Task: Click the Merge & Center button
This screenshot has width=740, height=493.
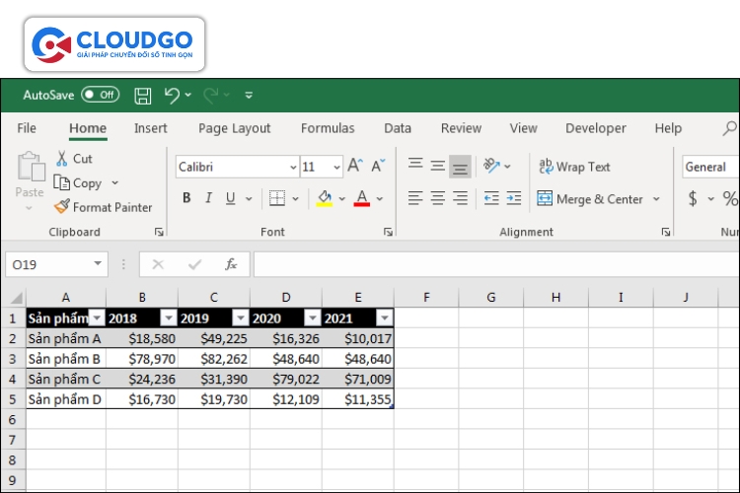Action: (x=590, y=198)
